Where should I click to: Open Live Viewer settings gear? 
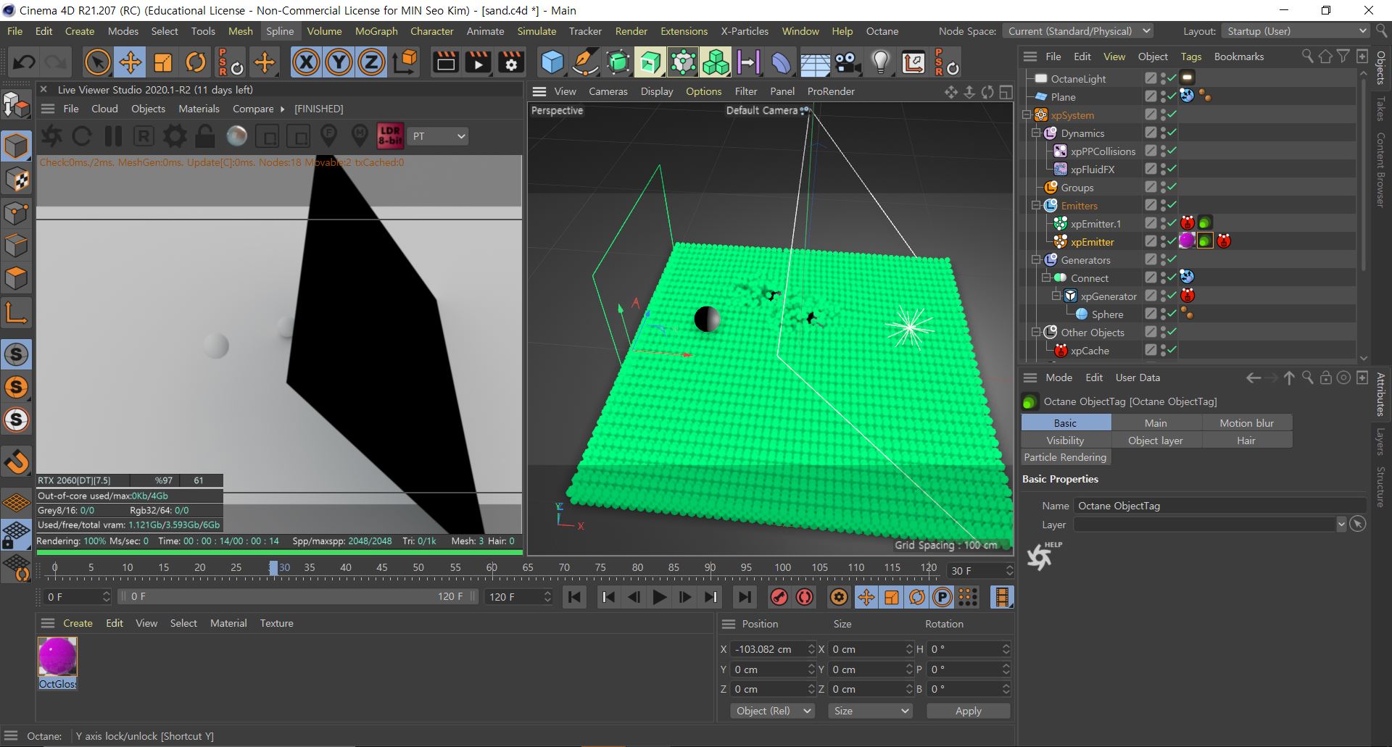(x=175, y=135)
